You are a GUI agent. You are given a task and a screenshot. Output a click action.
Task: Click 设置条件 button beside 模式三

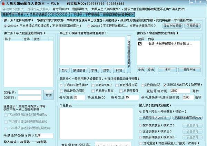193,132
